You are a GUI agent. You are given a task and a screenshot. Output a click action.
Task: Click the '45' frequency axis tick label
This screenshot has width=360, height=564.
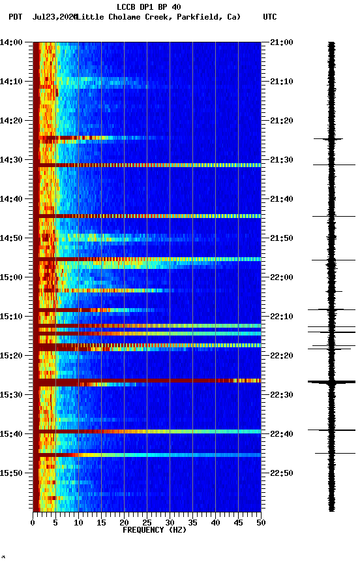[238, 523]
